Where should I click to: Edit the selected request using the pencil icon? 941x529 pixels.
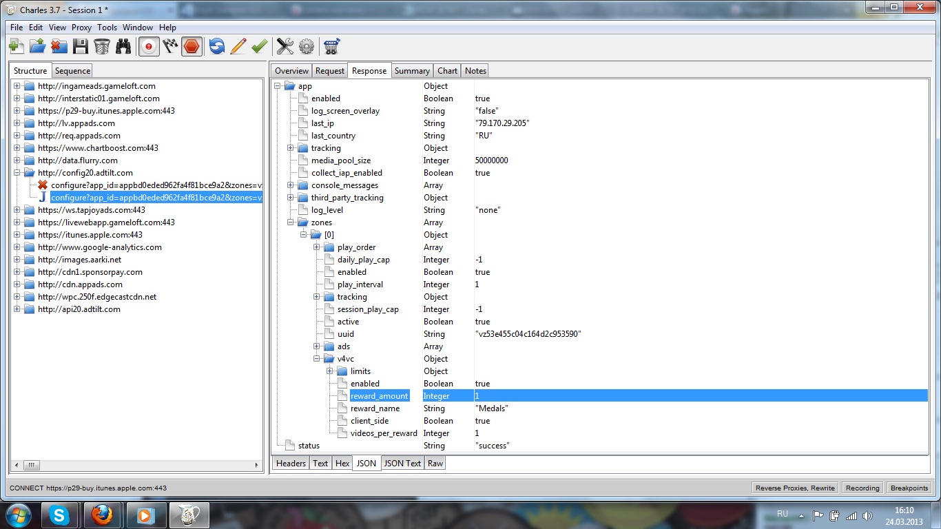[x=238, y=47]
